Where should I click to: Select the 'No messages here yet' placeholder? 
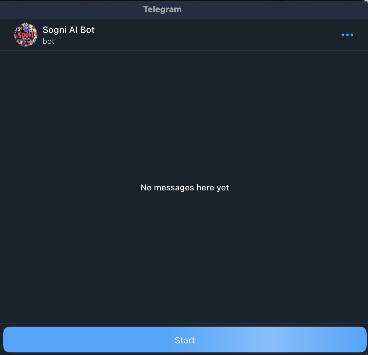(x=185, y=188)
